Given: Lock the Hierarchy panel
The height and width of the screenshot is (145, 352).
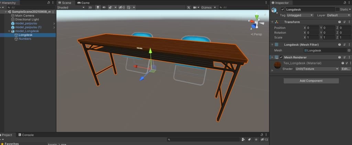Looking at the screenshot, I should point(49,3).
